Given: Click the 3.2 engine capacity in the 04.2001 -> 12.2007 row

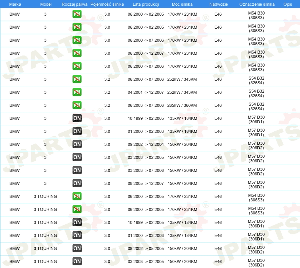Looking at the screenshot, I should (x=107, y=92).
